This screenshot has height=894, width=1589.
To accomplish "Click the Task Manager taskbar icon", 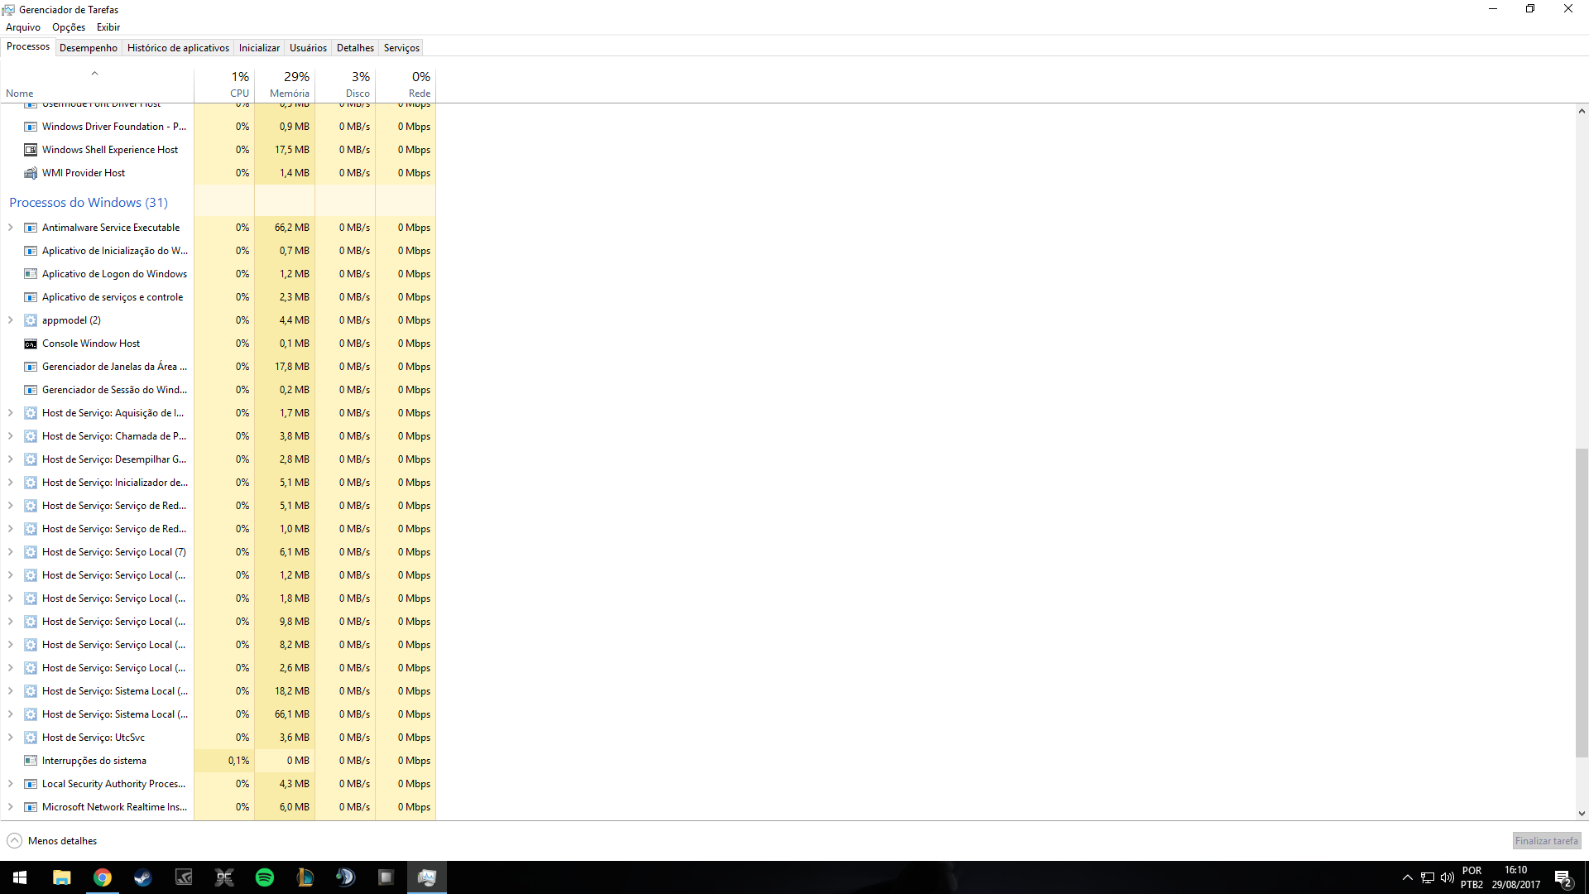I will point(427,877).
